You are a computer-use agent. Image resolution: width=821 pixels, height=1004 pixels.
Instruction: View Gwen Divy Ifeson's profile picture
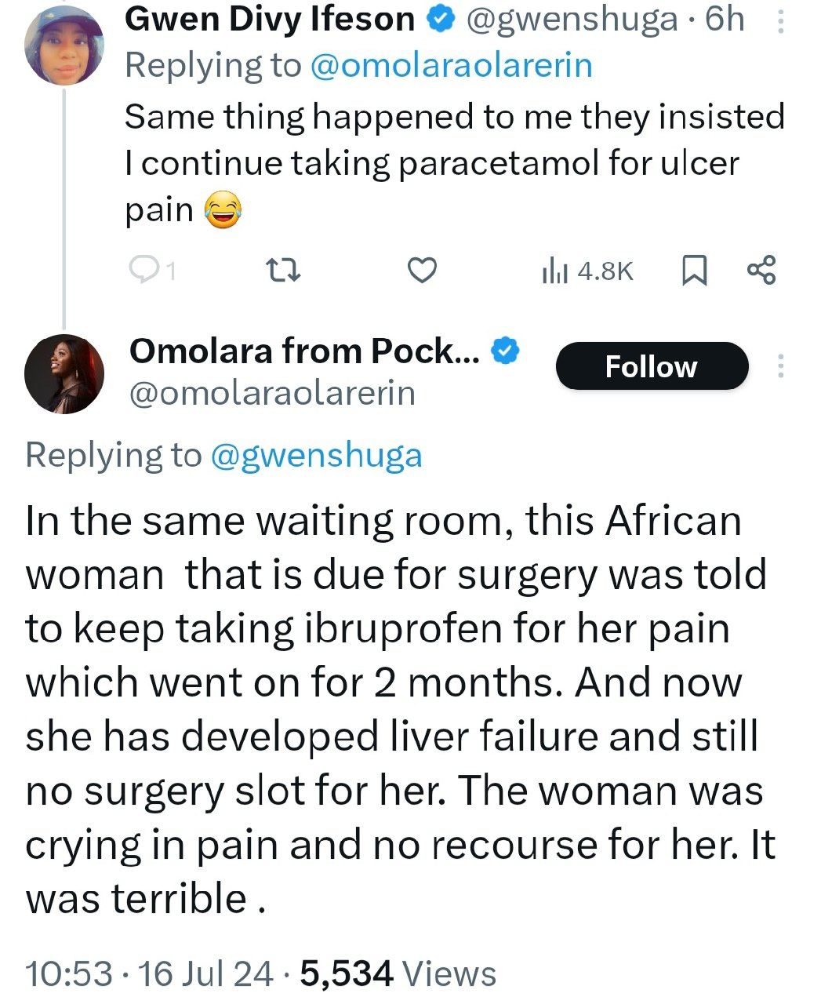[64, 45]
